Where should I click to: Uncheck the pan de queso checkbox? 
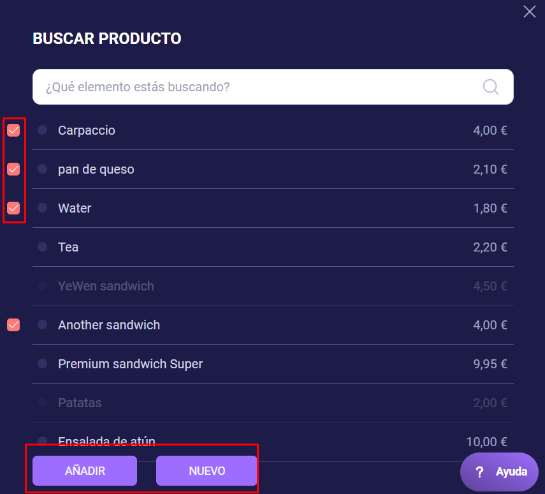tap(13, 169)
